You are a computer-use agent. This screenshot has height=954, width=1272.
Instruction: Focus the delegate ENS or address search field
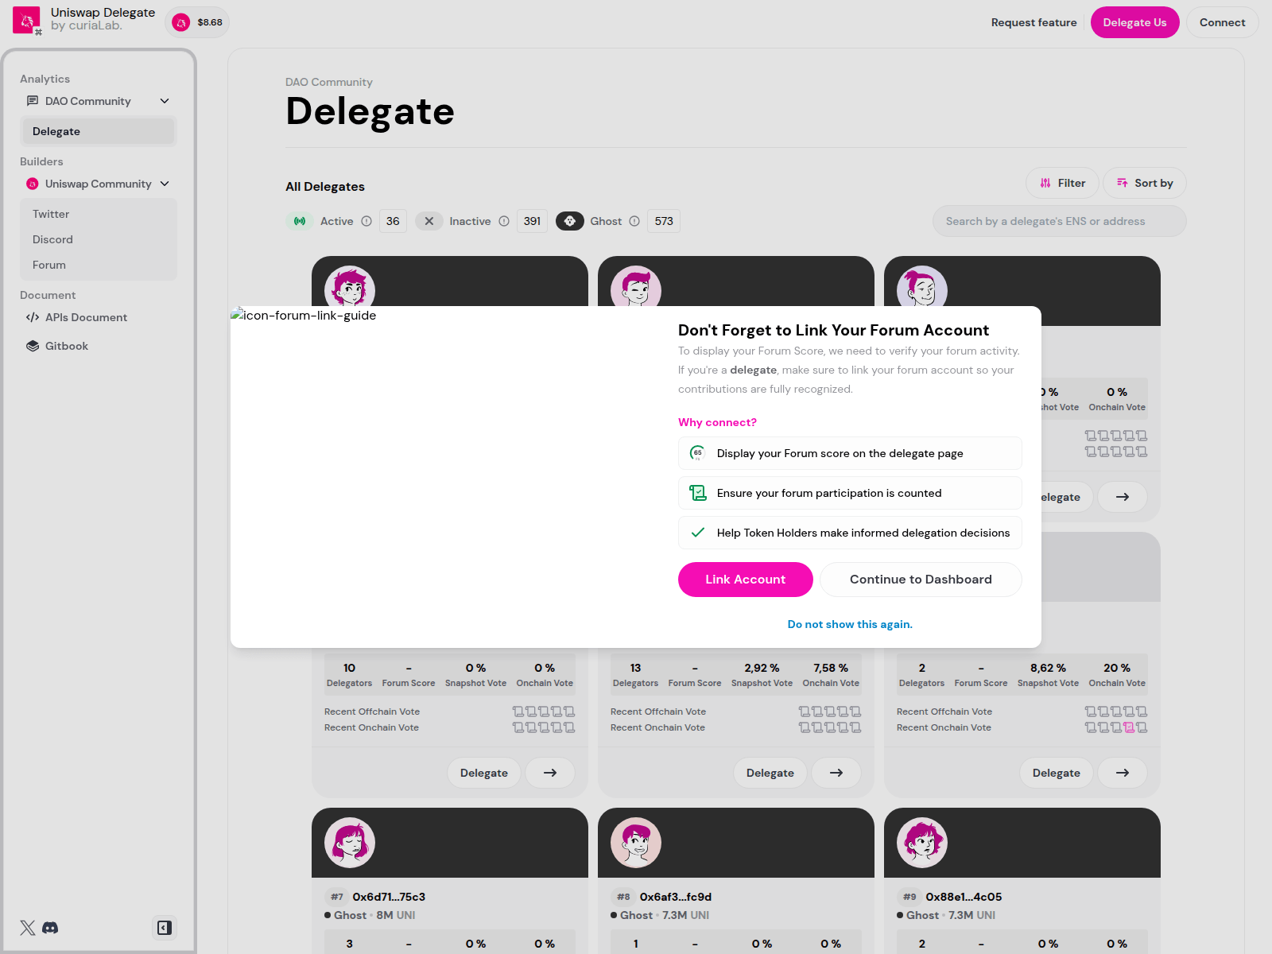click(1060, 221)
